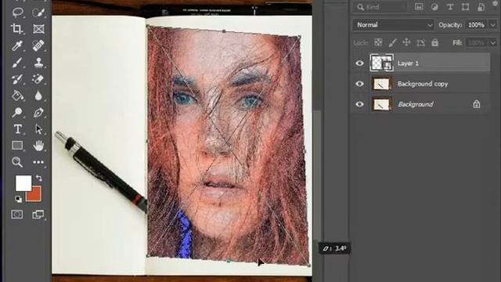This screenshot has height=282, width=501.
Task: Select the Background layer thumbnail
Action: tap(381, 104)
